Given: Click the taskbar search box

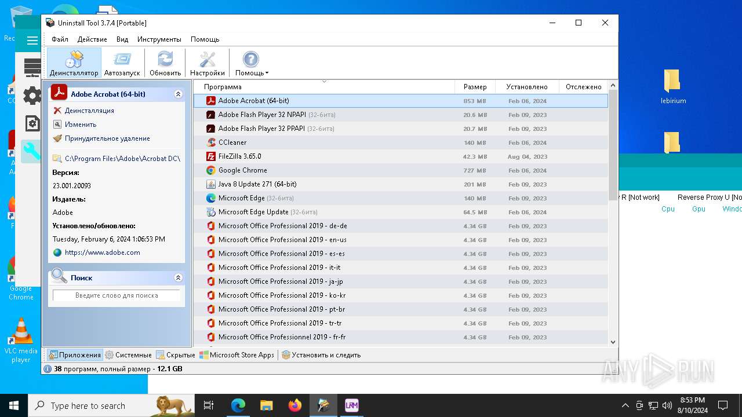Looking at the screenshot, I should pyautogui.click(x=111, y=405).
